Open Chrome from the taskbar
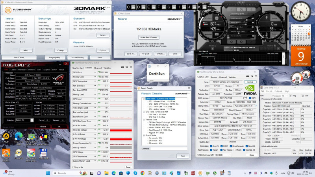The height and width of the screenshot is (177, 315). [143, 173]
